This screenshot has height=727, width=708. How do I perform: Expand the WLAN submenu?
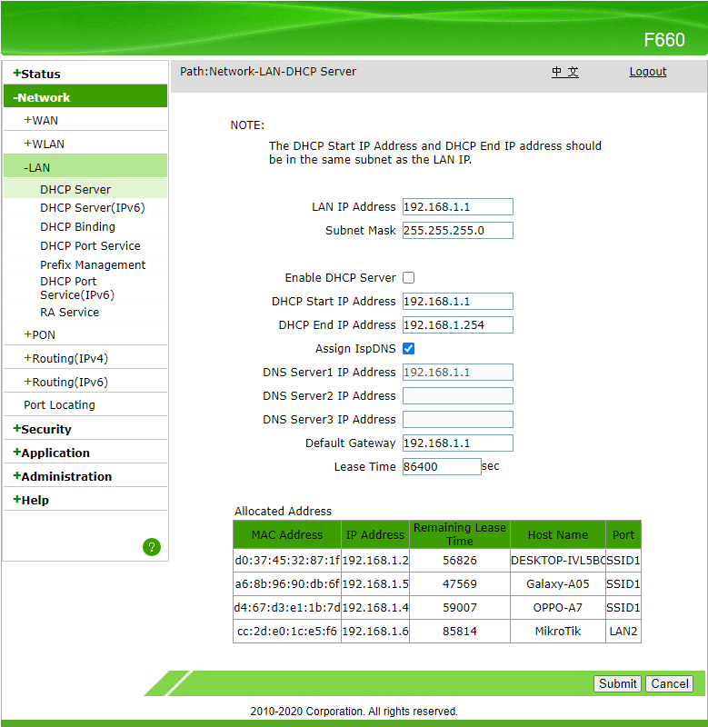(x=44, y=144)
